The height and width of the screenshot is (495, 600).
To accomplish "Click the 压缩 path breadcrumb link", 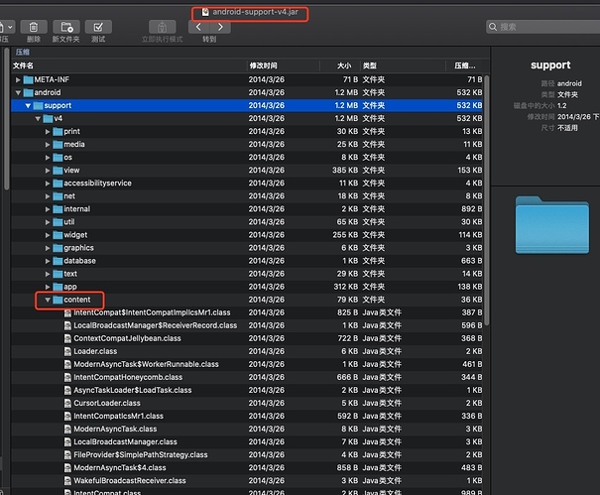I will click(23, 52).
